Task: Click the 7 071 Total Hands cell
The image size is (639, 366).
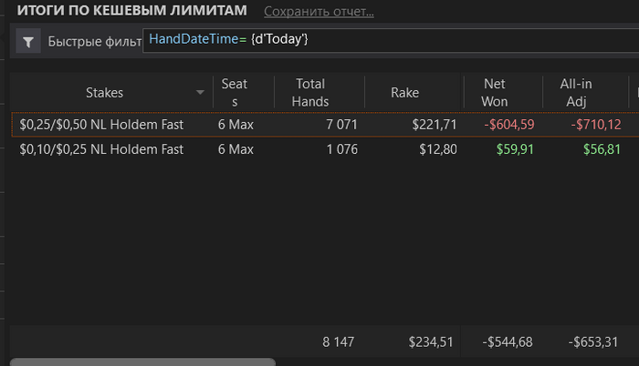Action: (341, 125)
